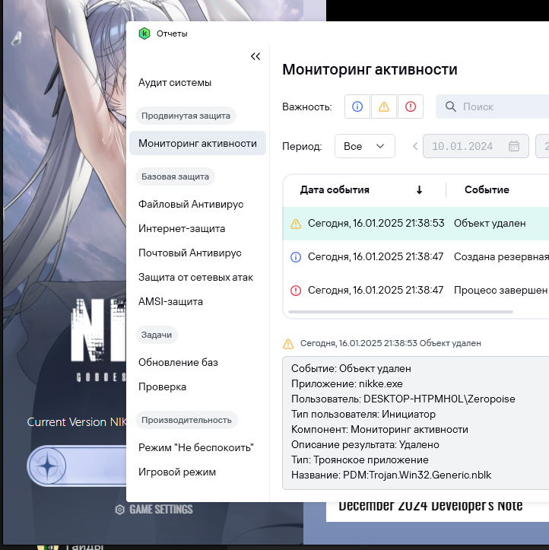Toggle the yellow warning importance filter
Viewport: 549px width, 550px height.
click(x=384, y=107)
